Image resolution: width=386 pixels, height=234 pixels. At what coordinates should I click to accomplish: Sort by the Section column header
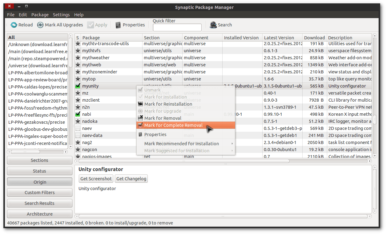point(162,37)
